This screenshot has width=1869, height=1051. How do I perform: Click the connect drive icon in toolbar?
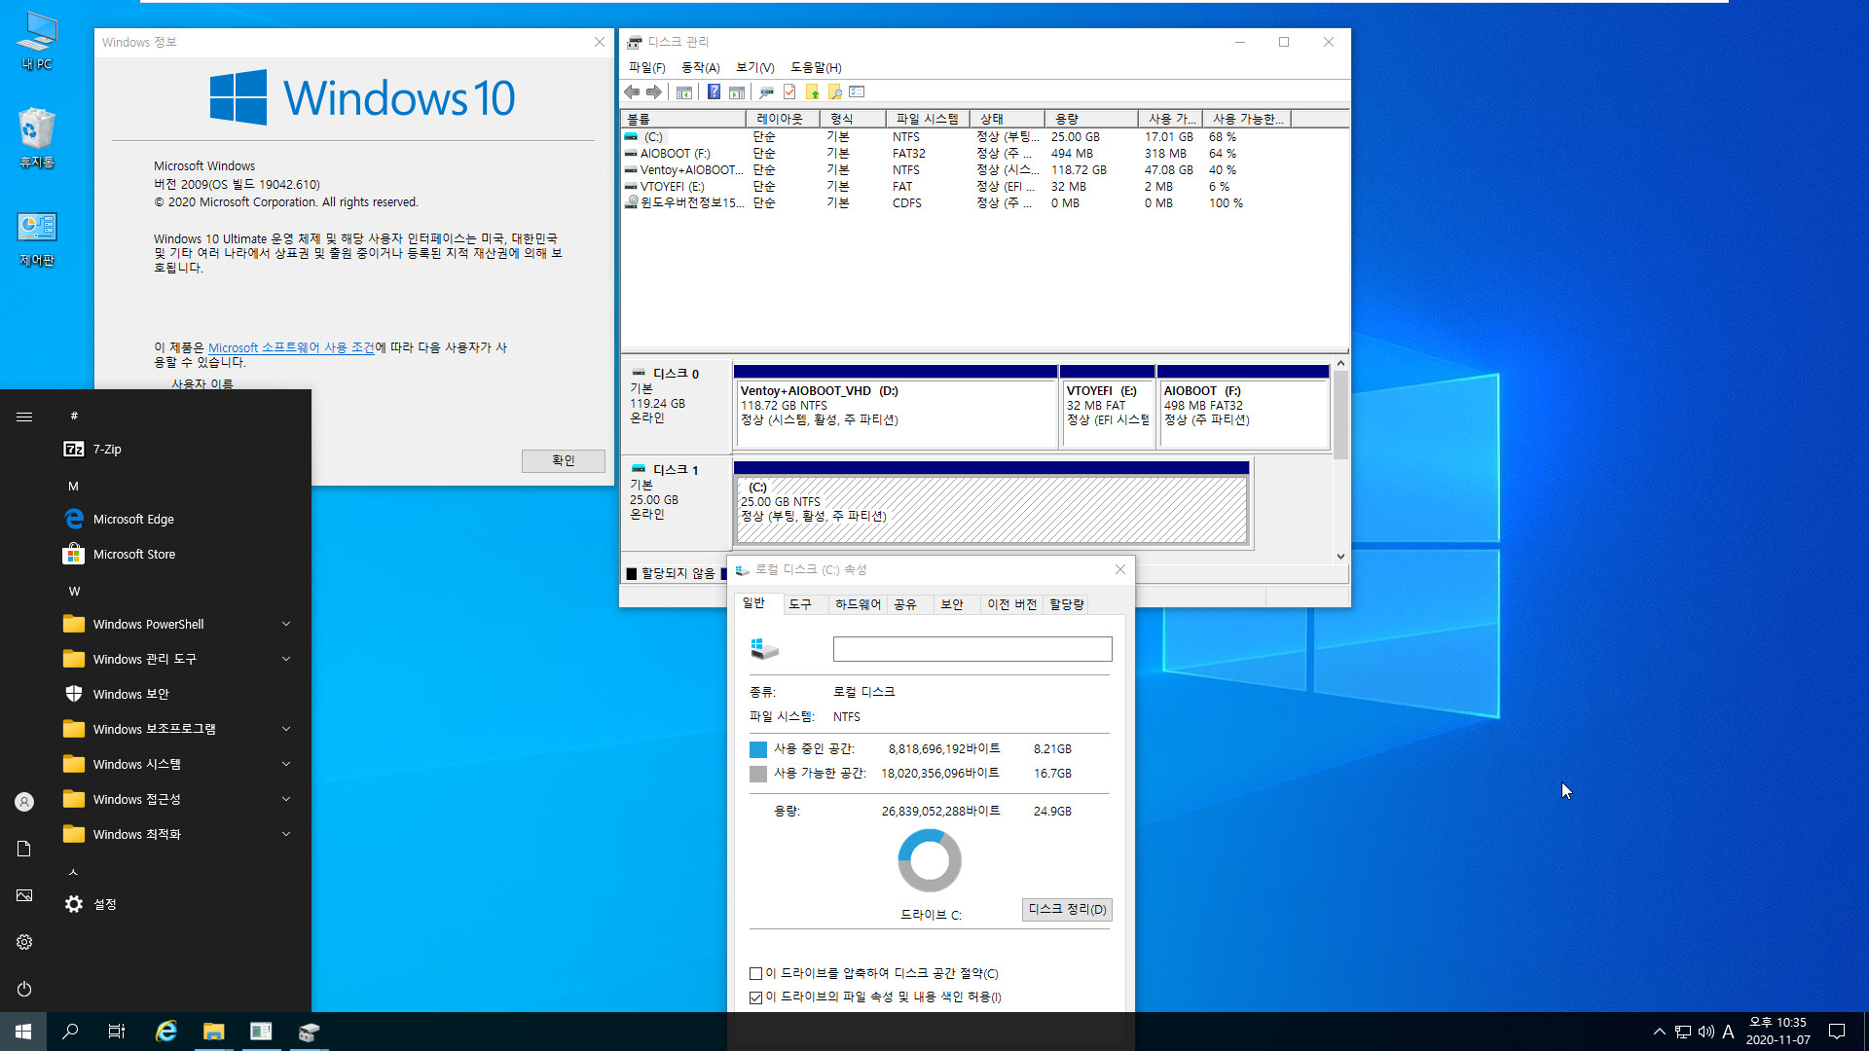point(766,91)
